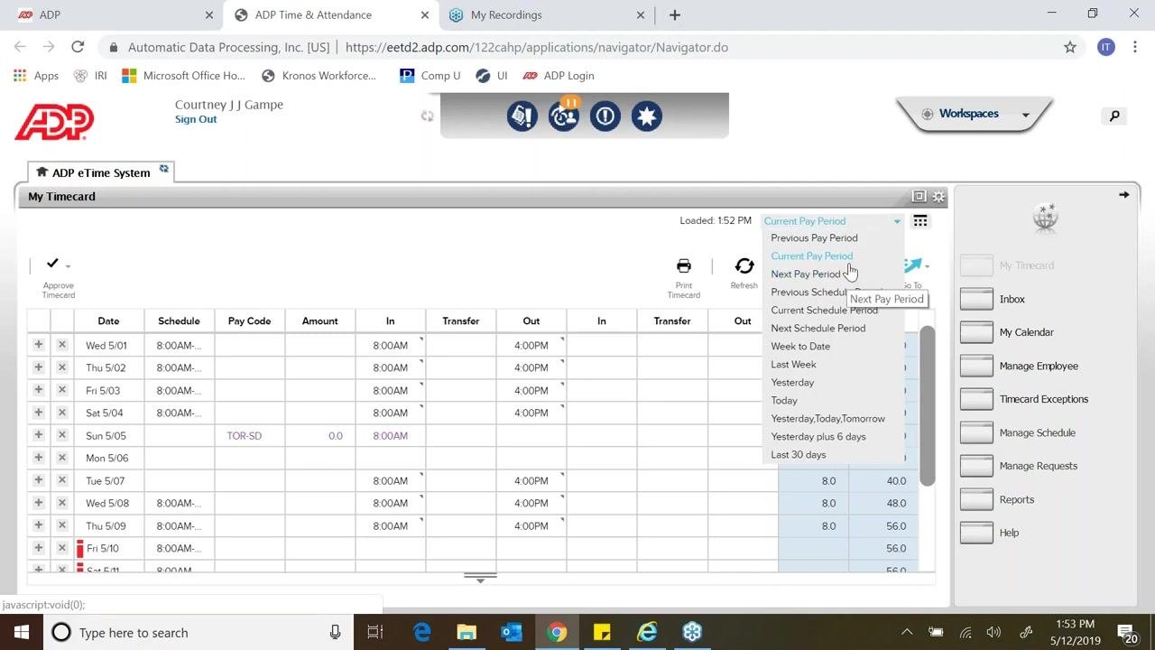
Task: Open Inbox in the right sidebar
Action: 1012,299
